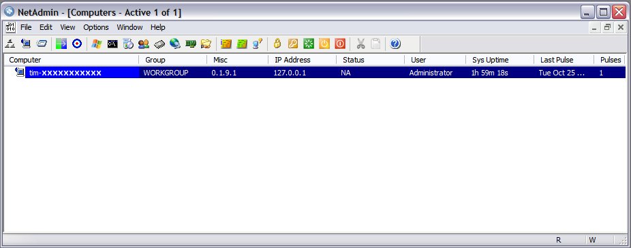Click the NA status cell
Viewport: 631px width, 248px height.
click(345, 73)
